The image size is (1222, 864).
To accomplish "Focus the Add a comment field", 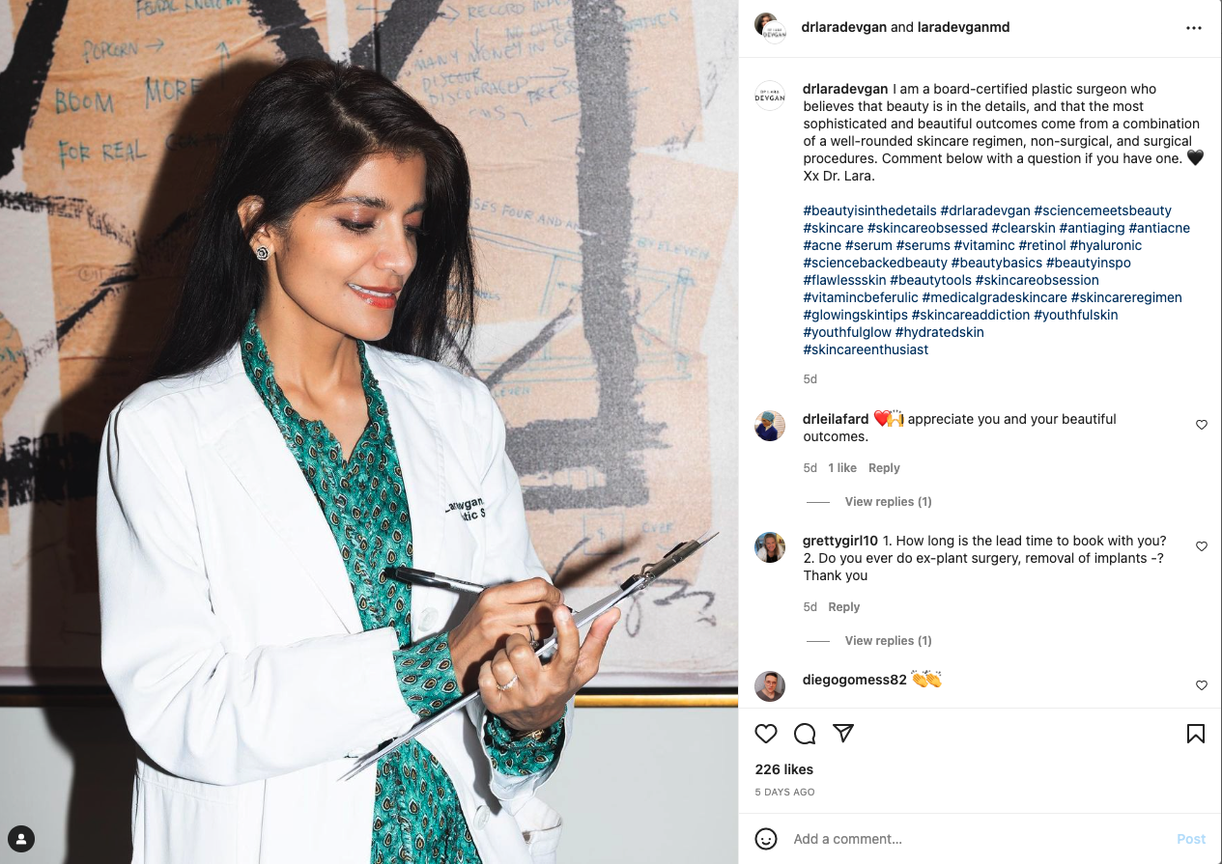I will coord(976,839).
